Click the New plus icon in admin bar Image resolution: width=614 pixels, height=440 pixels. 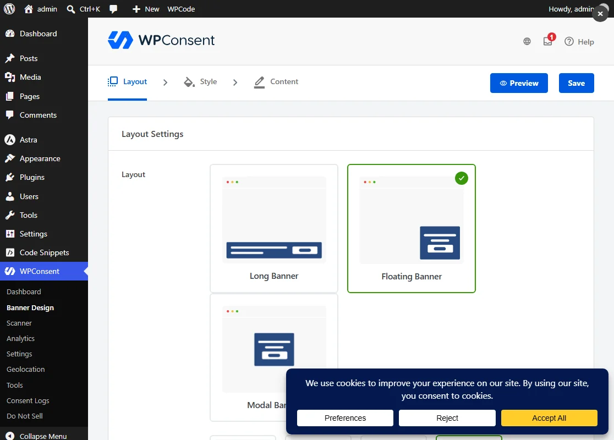136,9
